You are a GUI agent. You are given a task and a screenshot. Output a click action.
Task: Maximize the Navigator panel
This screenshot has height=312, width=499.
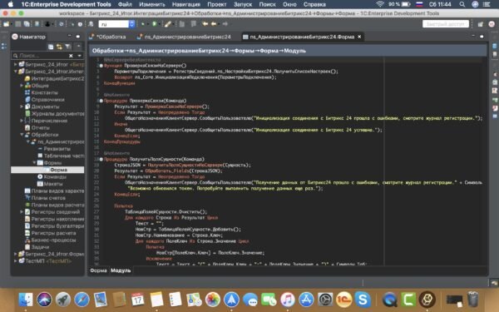point(78,37)
